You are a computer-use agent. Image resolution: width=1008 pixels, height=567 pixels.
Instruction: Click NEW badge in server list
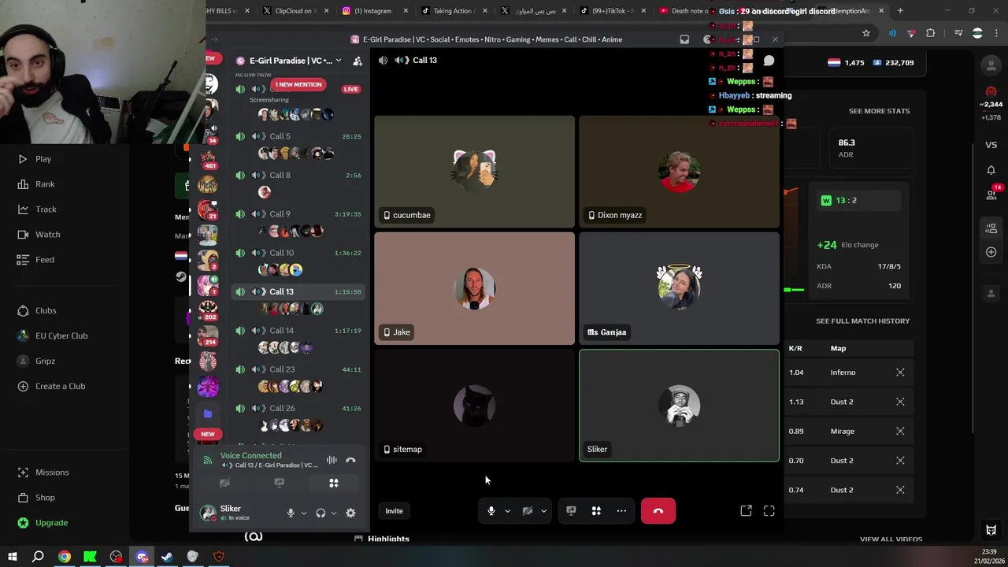pyautogui.click(x=207, y=434)
